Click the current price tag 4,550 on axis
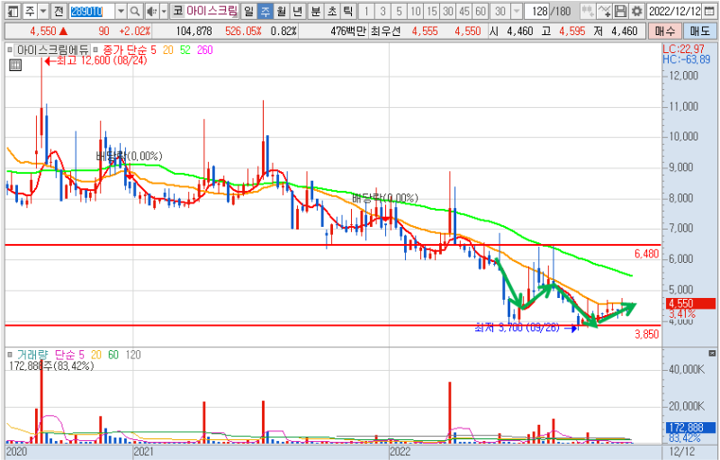 coord(690,303)
